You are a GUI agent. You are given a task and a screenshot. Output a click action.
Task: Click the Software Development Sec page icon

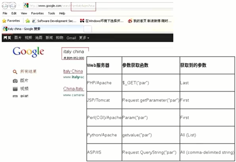click(x=34, y=21)
